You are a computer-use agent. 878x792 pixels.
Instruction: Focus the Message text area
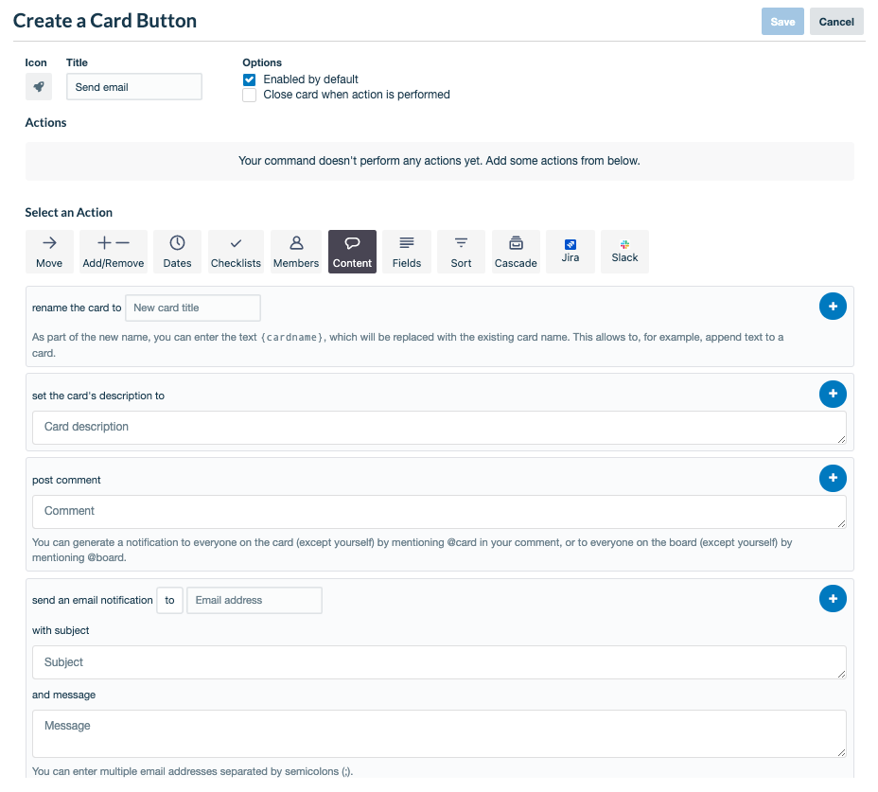click(439, 733)
